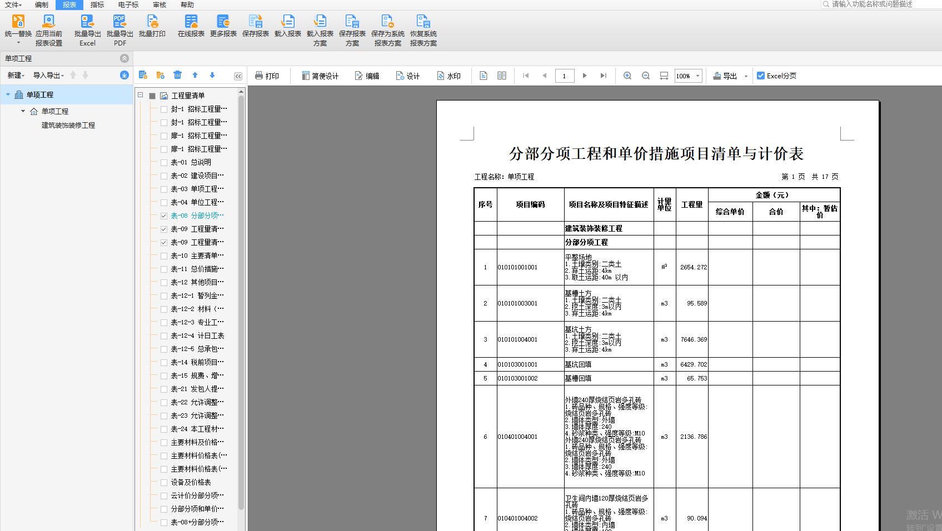942x531 pixels.
Task: Switch to the 电子标 tab
Action: 128,4
